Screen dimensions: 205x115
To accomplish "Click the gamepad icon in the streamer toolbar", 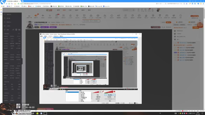I will click(167, 16).
